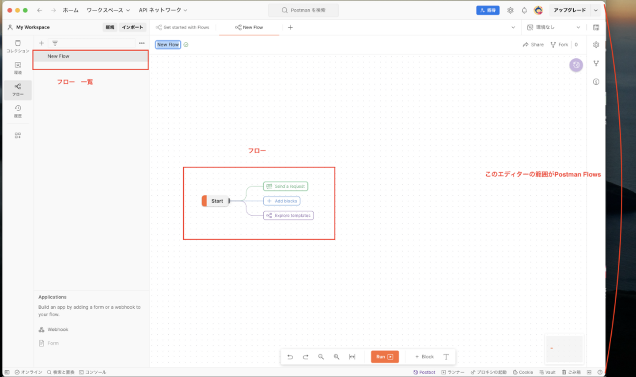
Task: Click the インポート button
Action: [x=132, y=27]
